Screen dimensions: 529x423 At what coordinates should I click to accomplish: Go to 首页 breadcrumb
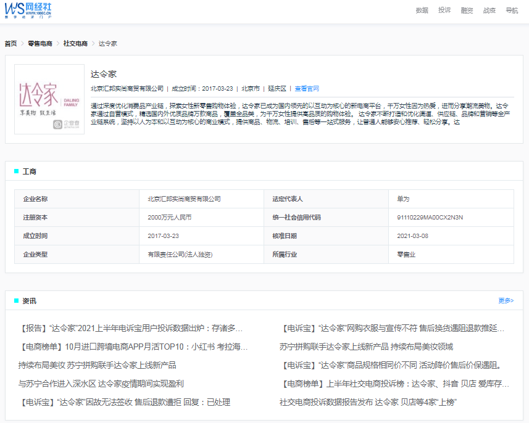pyautogui.click(x=10, y=44)
